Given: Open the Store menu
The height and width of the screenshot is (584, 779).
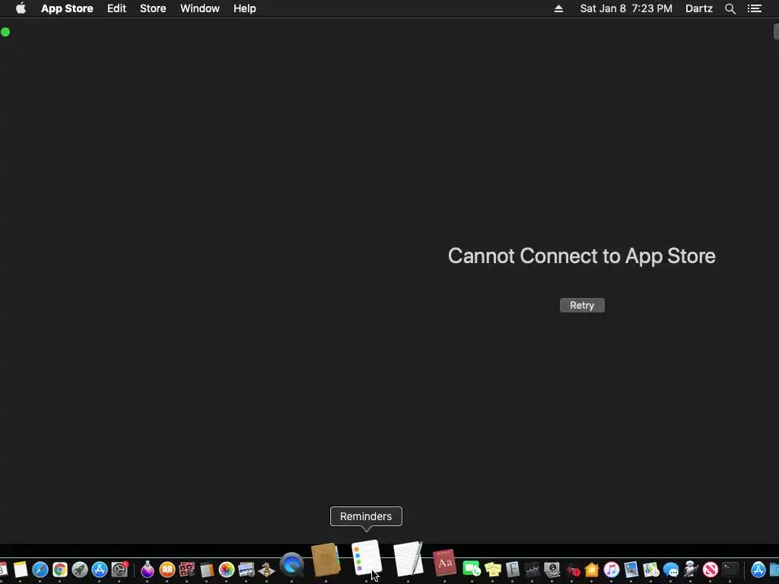Looking at the screenshot, I should click(x=153, y=8).
